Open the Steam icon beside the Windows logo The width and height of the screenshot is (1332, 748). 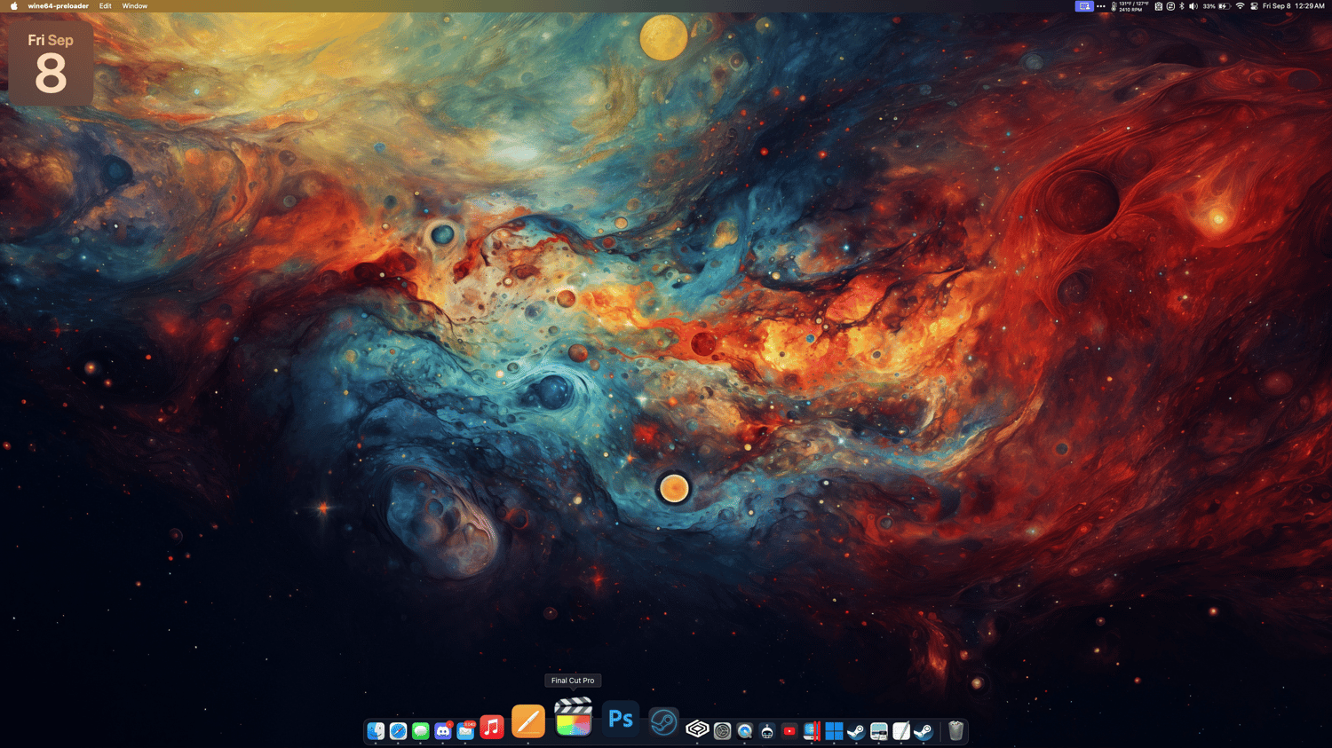[856, 731]
